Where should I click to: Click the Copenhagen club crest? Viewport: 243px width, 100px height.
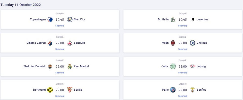point(50,19)
